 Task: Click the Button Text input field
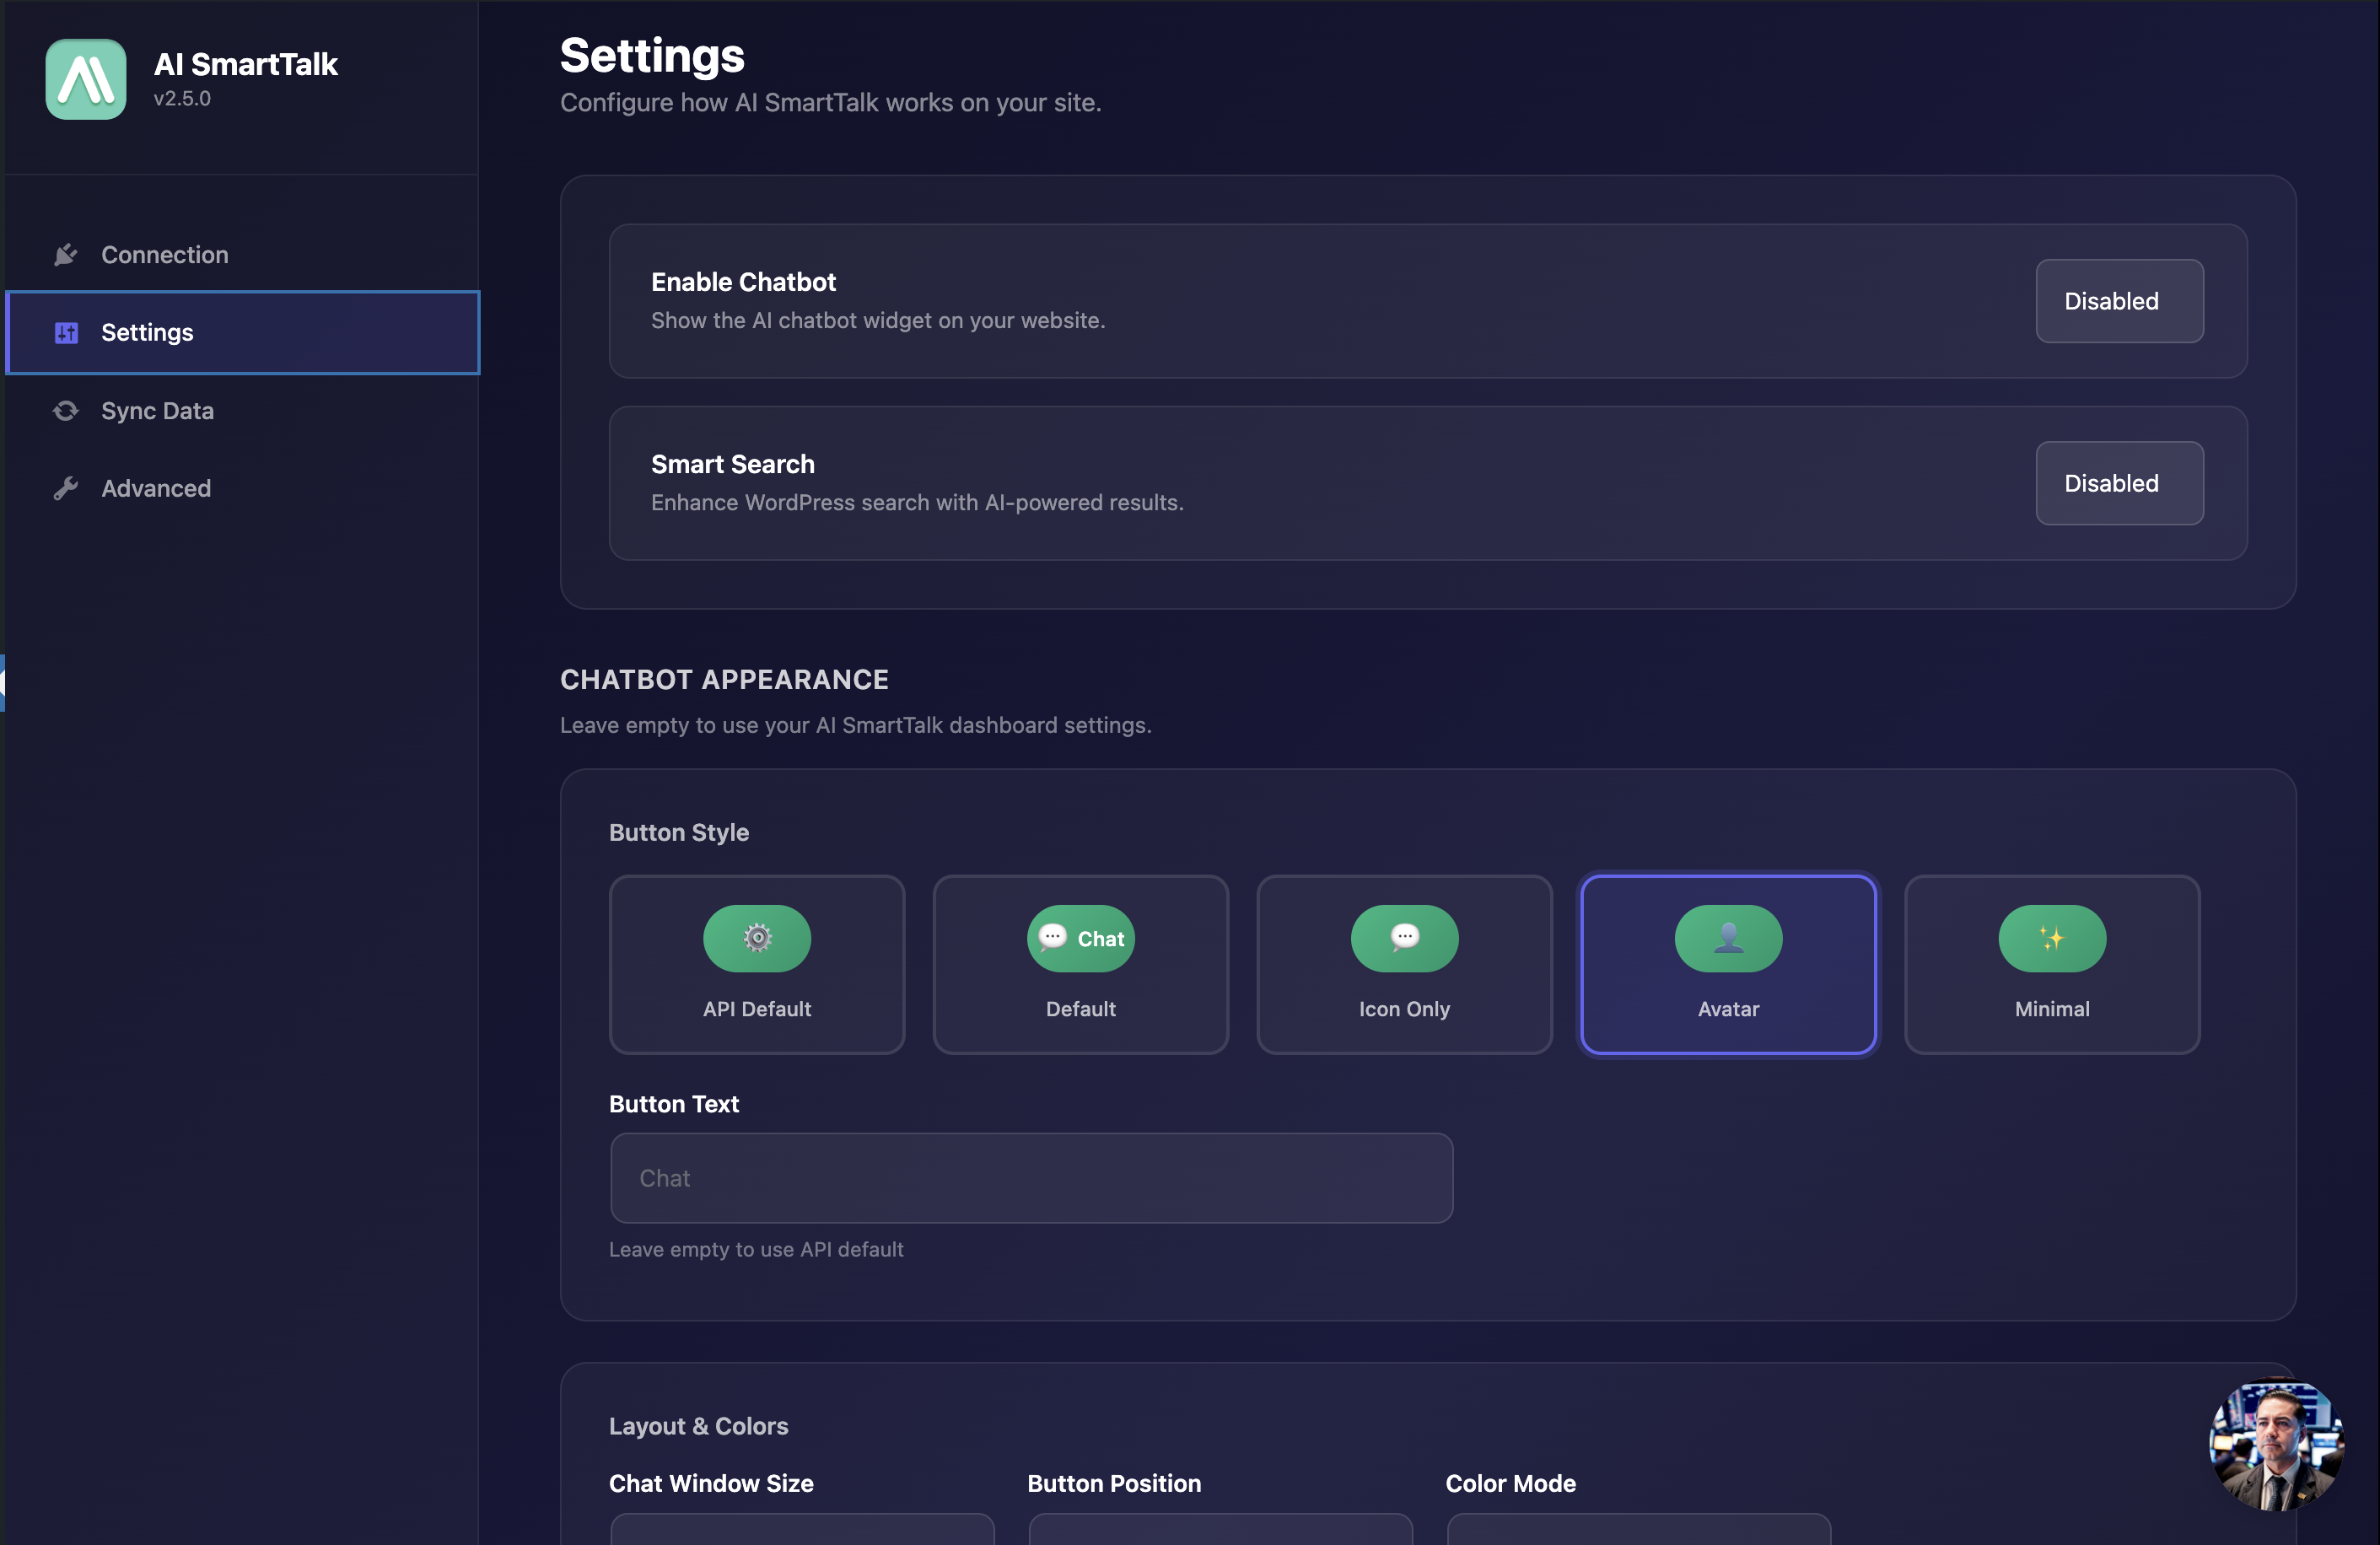pyautogui.click(x=1032, y=1178)
